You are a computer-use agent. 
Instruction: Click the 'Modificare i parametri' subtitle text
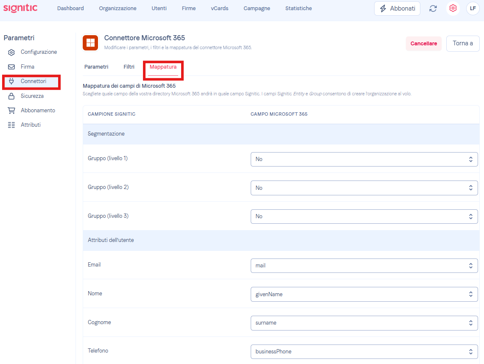tap(178, 47)
